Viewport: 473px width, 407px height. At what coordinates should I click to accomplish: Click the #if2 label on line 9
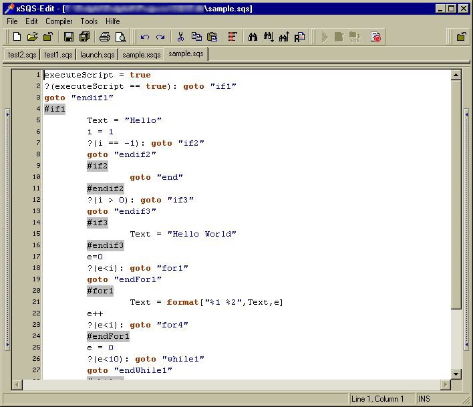[97, 166]
